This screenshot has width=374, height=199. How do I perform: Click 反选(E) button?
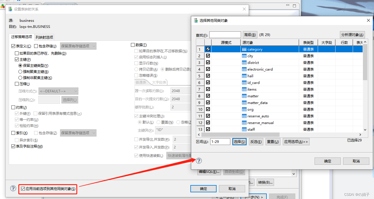[x=256, y=142]
